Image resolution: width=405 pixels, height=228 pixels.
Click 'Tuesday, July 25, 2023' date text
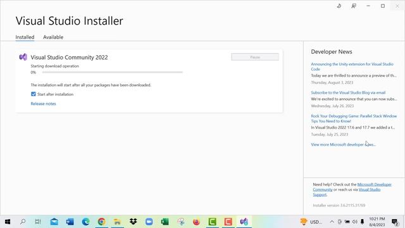click(330, 134)
